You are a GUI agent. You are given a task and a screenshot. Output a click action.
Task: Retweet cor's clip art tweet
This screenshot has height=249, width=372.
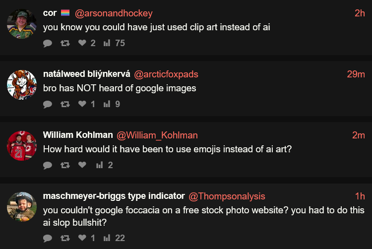pos(64,43)
